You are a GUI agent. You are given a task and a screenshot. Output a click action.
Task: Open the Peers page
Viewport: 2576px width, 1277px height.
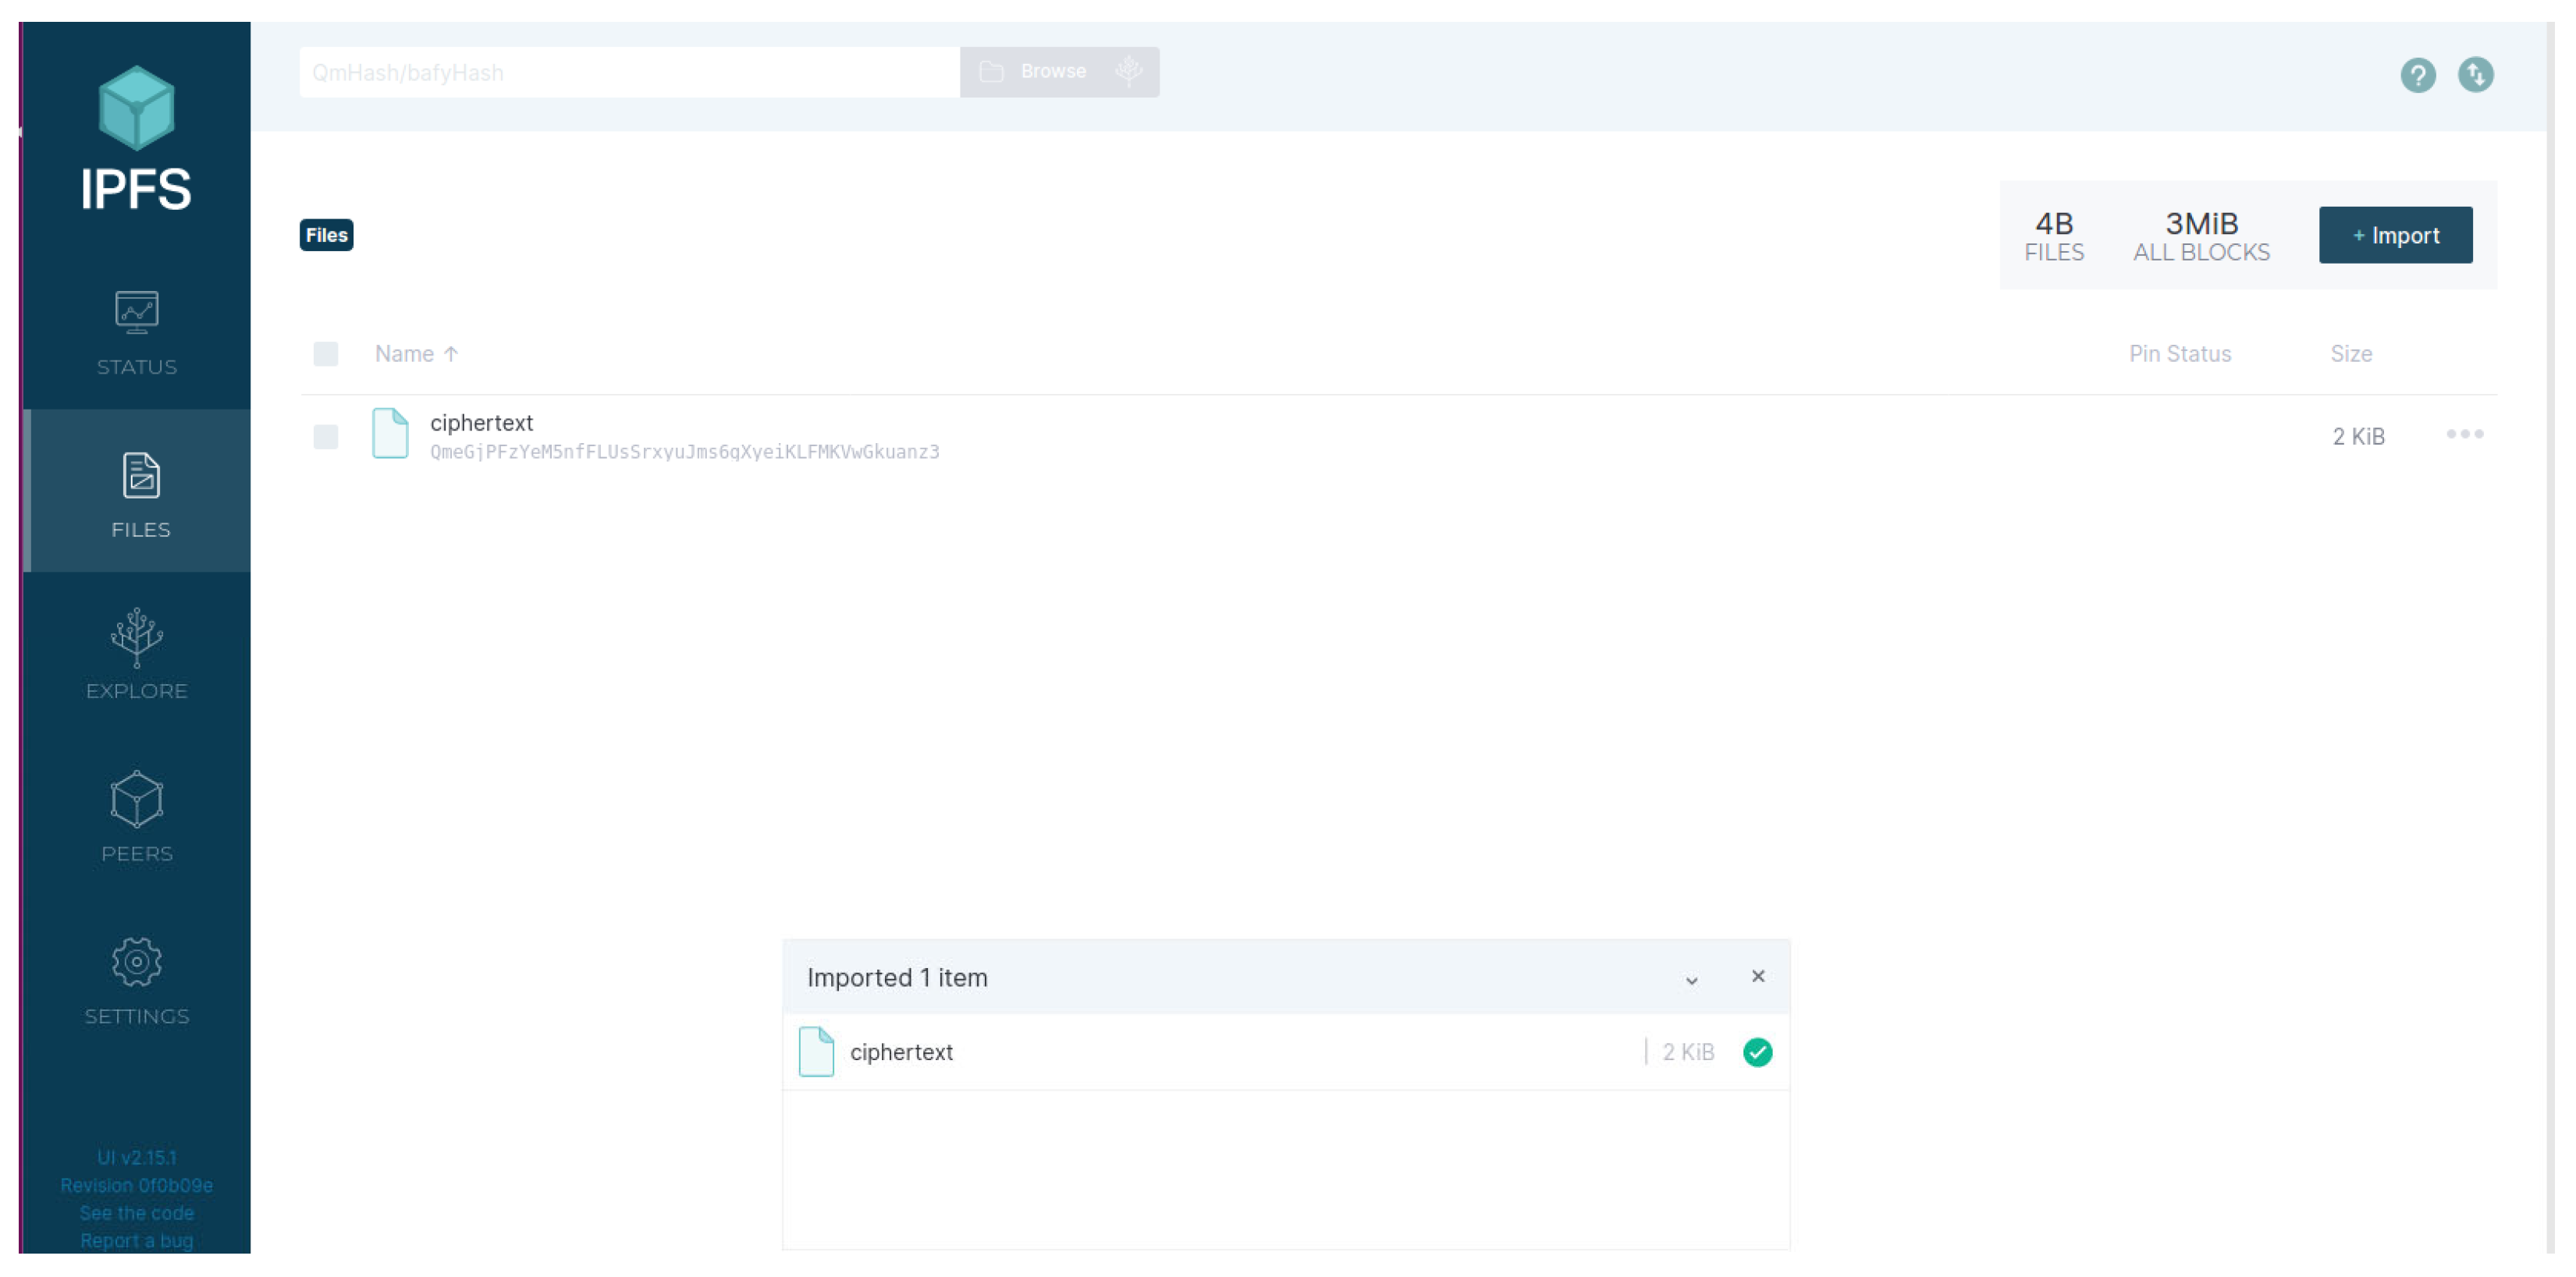point(137,817)
